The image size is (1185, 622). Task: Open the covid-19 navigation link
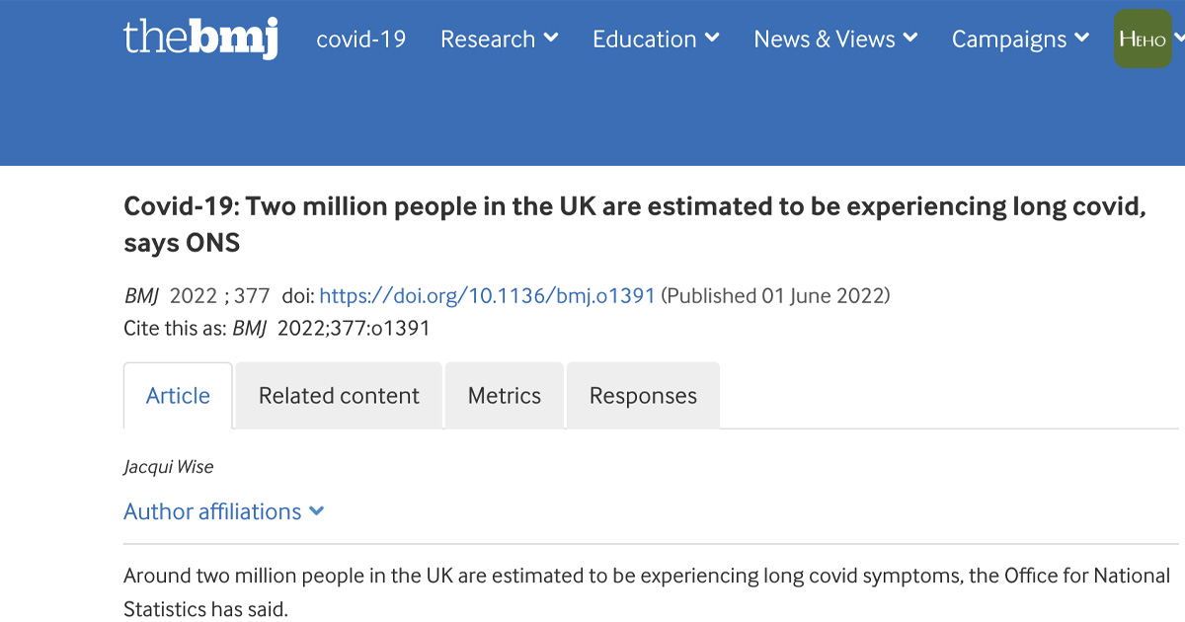coord(360,39)
